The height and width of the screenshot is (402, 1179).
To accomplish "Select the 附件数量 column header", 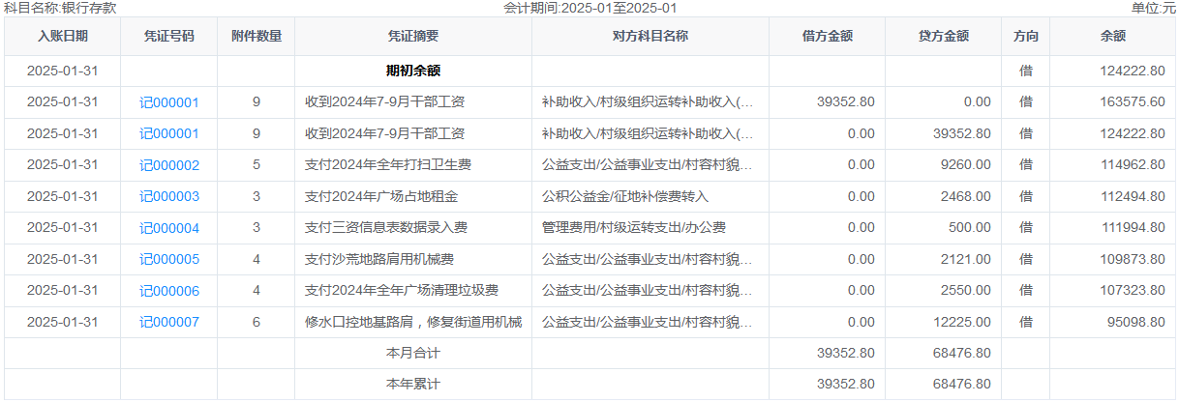I will [257, 37].
